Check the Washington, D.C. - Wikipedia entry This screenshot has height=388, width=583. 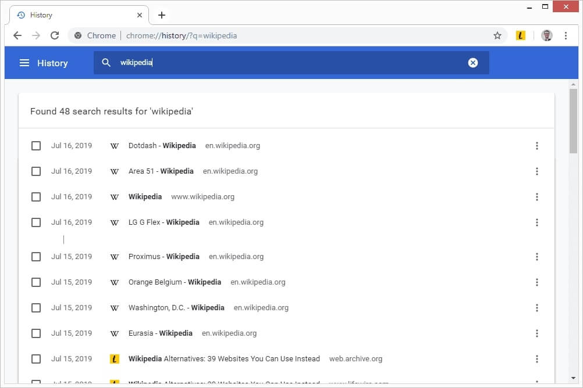tap(36, 308)
